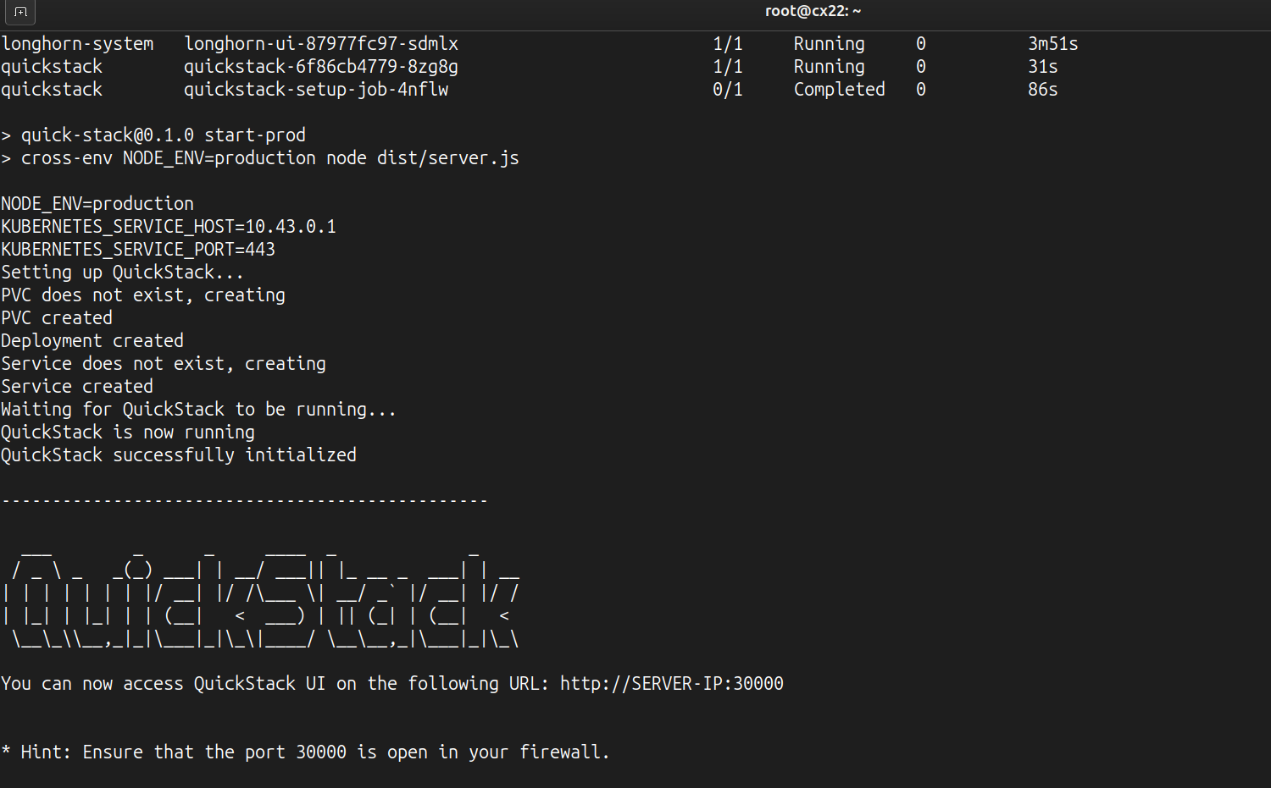Click the Setting up QuickStack... line
Viewport: 1271px width, 788px height.
coord(123,273)
